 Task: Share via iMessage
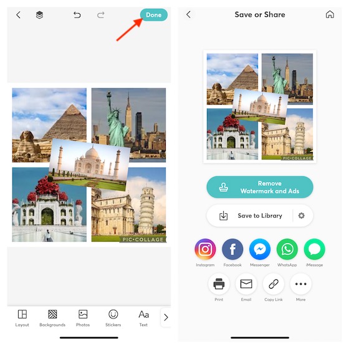click(314, 249)
